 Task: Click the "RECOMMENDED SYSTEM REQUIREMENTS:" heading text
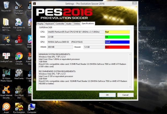pos(57,71)
